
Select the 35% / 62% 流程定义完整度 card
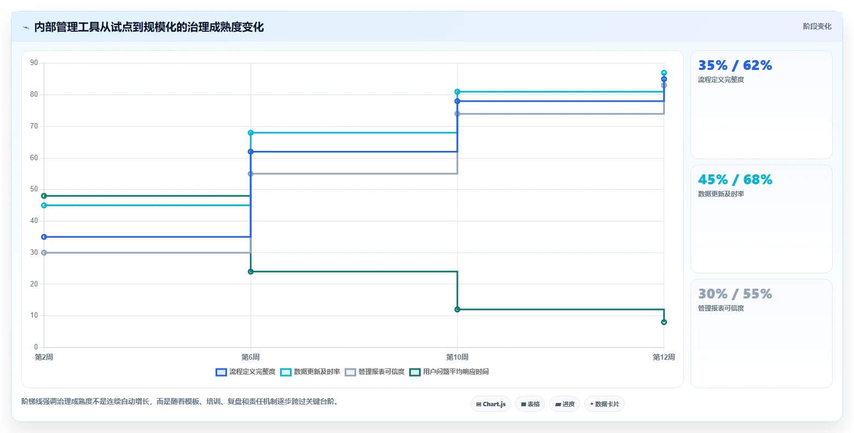tap(762, 105)
